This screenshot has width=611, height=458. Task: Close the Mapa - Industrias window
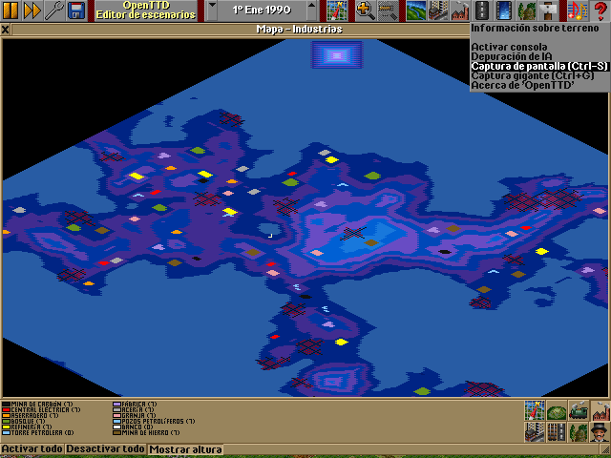[5, 30]
